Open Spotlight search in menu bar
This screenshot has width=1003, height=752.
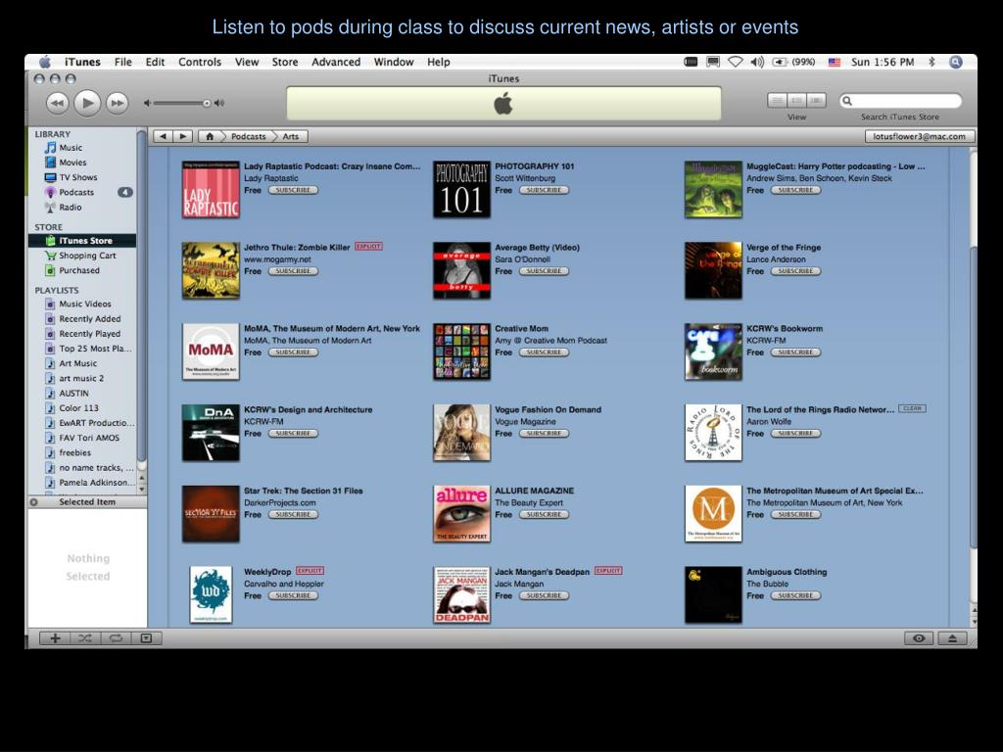pyautogui.click(x=956, y=62)
